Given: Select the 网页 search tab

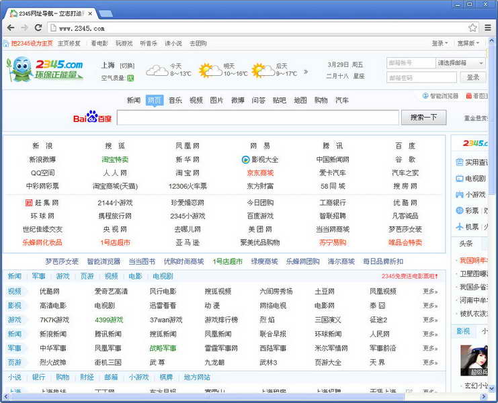Looking at the screenshot, I should (155, 100).
